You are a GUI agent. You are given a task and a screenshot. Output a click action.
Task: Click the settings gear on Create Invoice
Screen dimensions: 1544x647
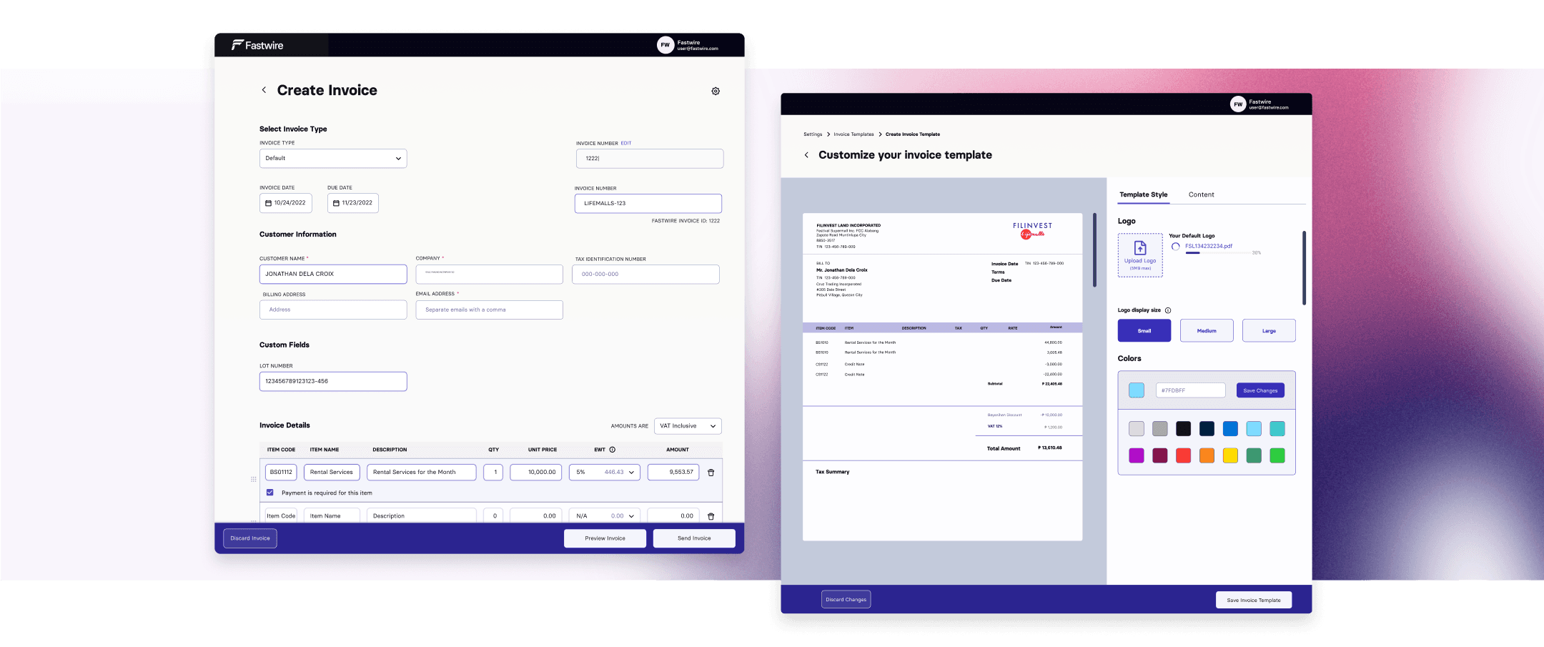tap(715, 92)
